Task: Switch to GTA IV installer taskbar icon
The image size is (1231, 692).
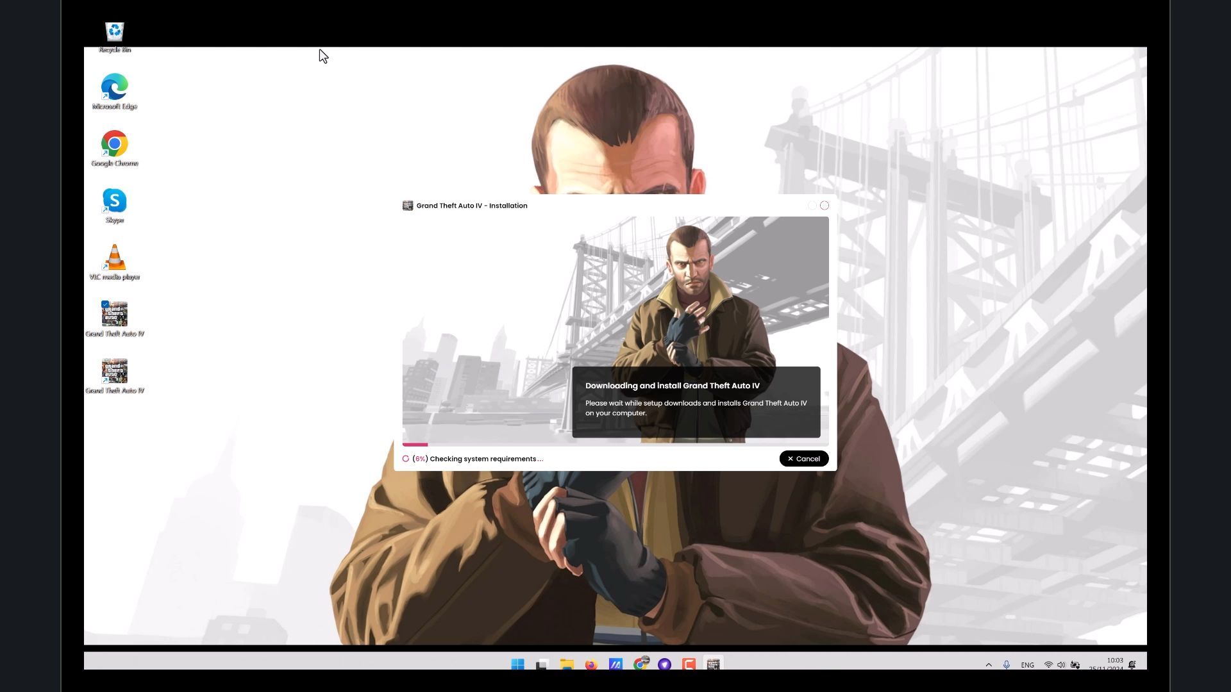Action: coord(714,664)
